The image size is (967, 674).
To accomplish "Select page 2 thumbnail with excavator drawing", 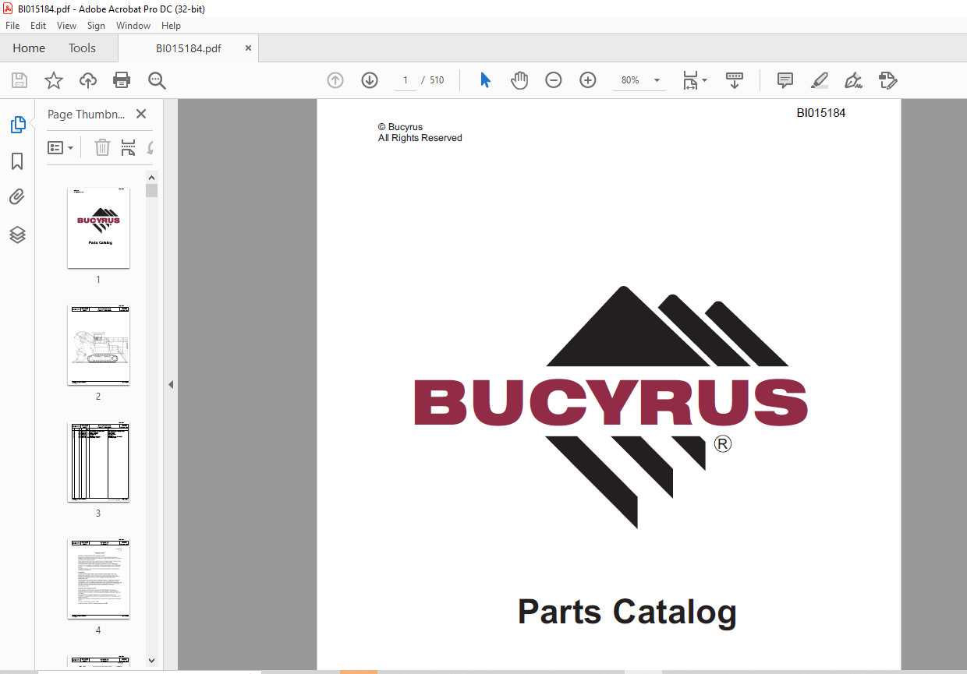I will [x=98, y=344].
